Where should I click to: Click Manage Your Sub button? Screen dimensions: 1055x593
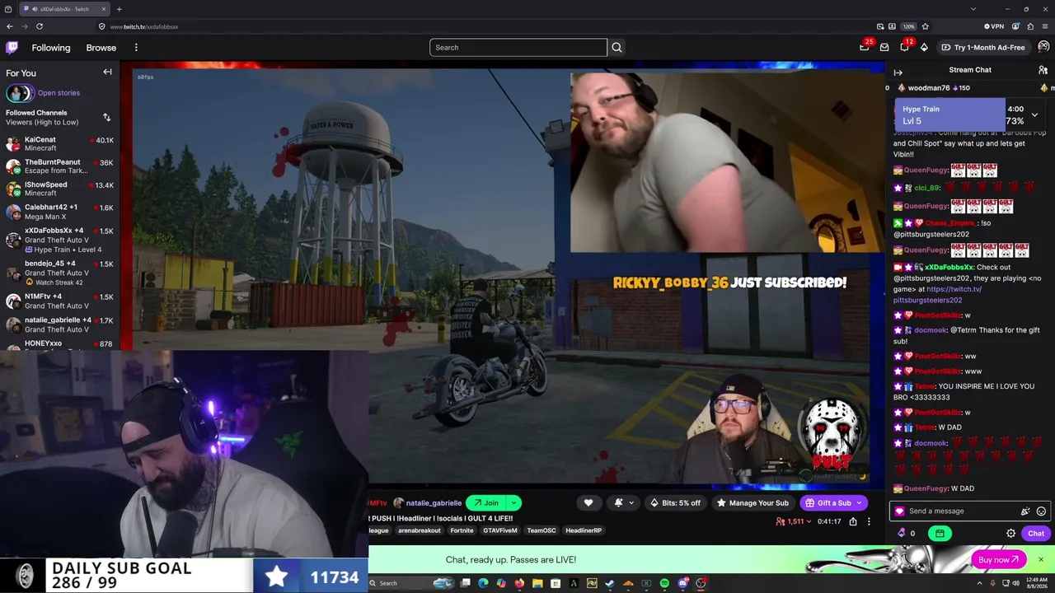(x=753, y=503)
